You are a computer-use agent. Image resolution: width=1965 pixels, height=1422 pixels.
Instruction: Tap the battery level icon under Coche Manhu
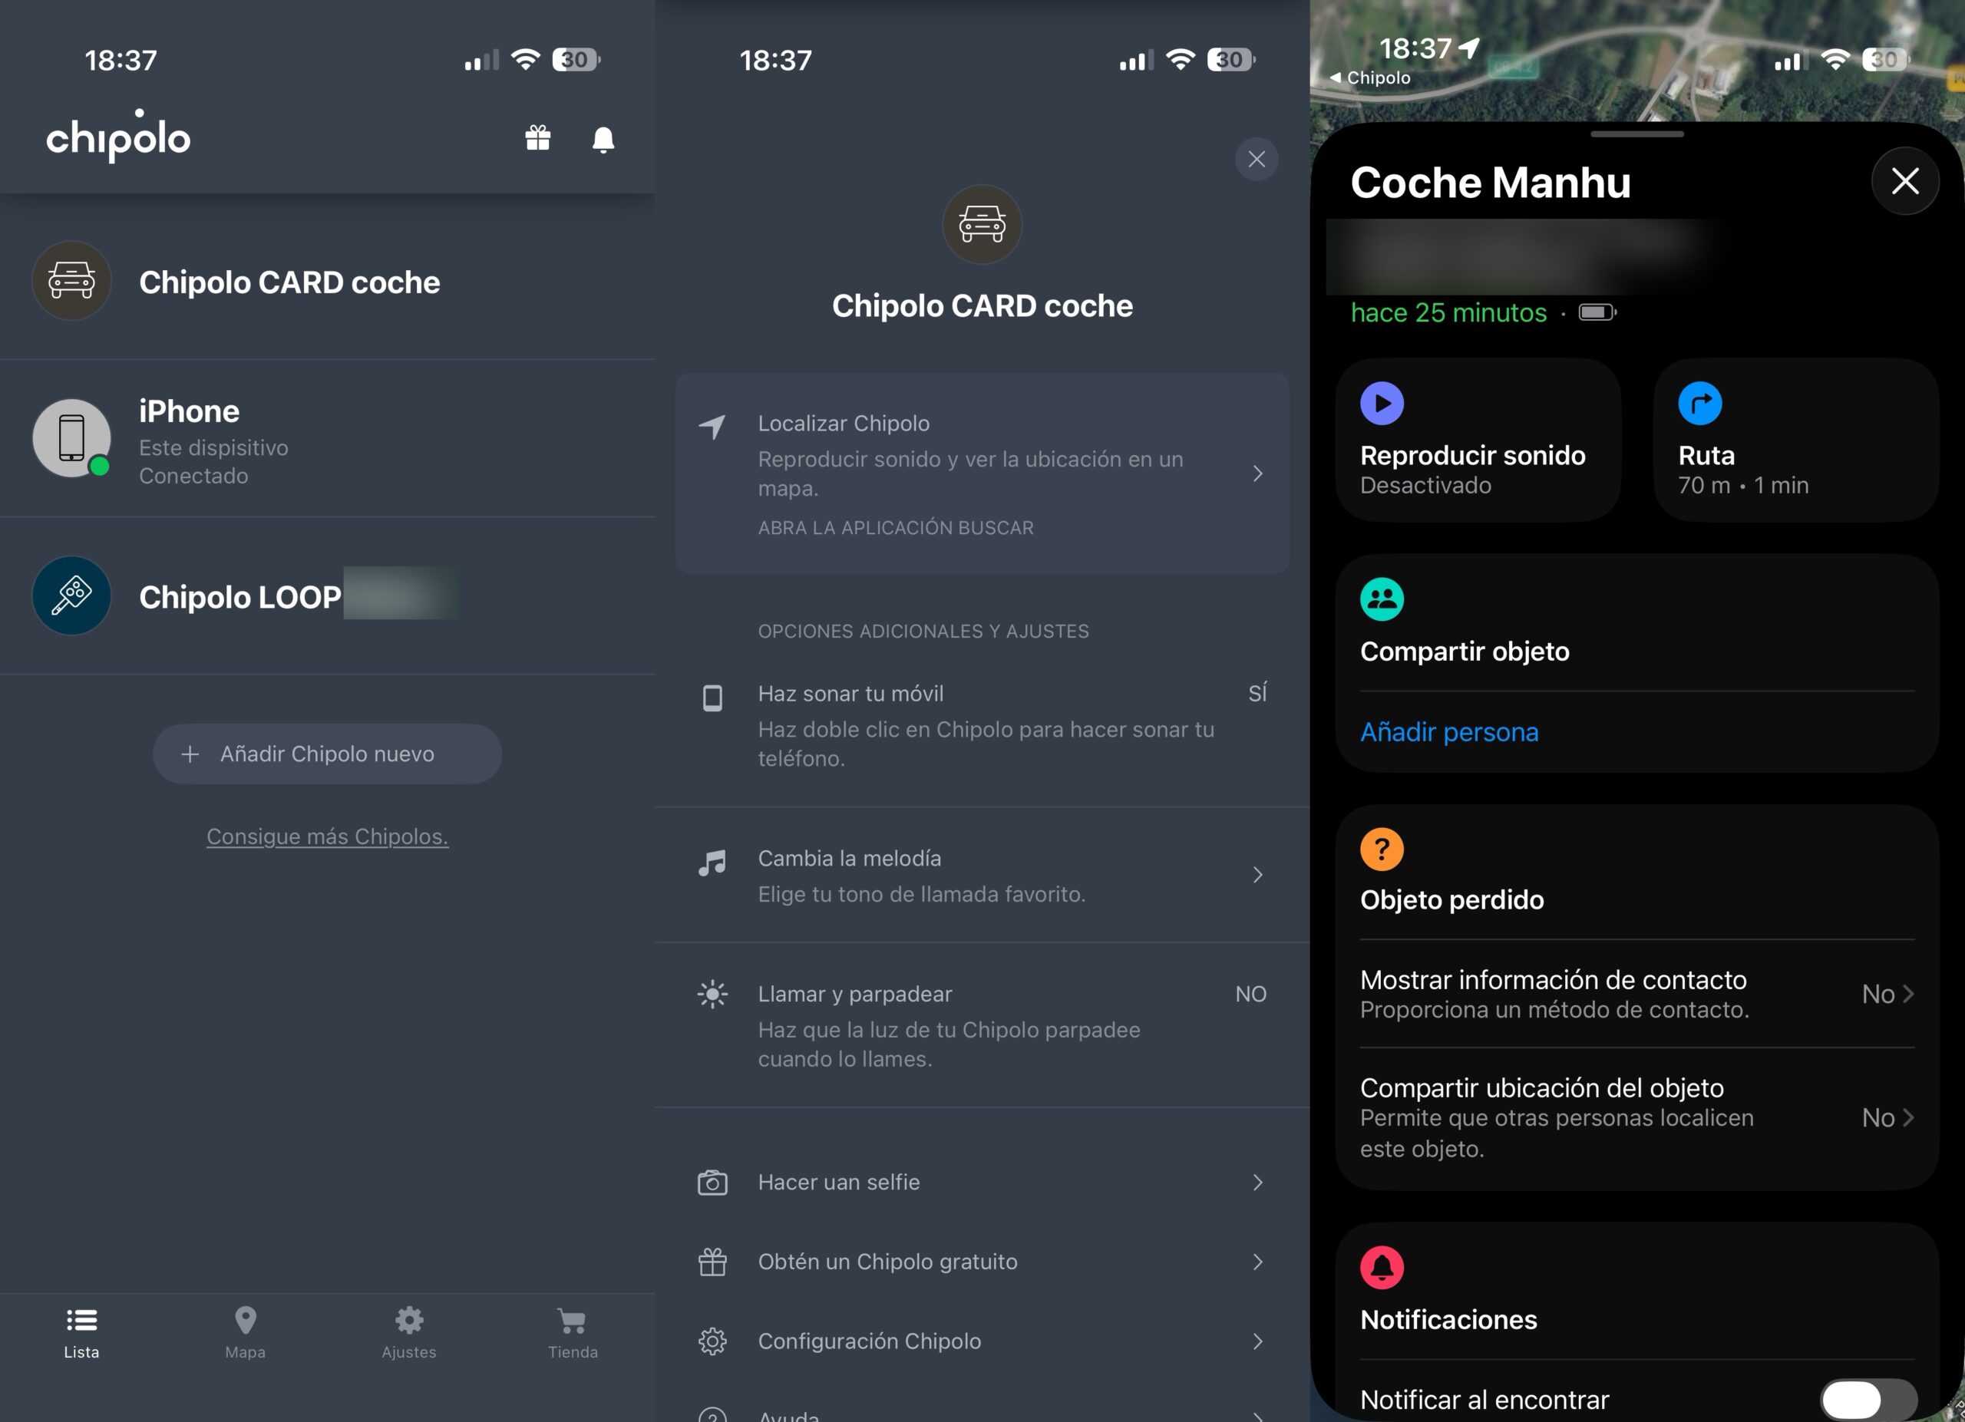(1597, 312)
